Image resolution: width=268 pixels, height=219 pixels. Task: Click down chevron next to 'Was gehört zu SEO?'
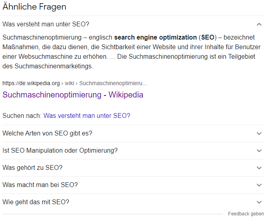coord(259,168)
